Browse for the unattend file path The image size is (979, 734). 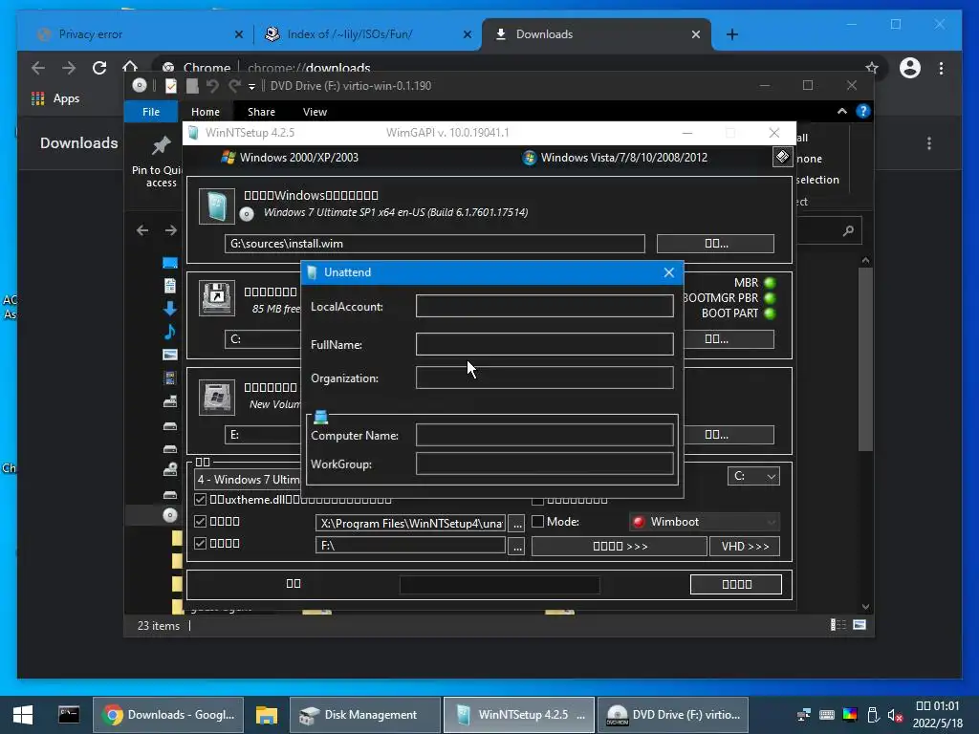click(x=517, y=524)
